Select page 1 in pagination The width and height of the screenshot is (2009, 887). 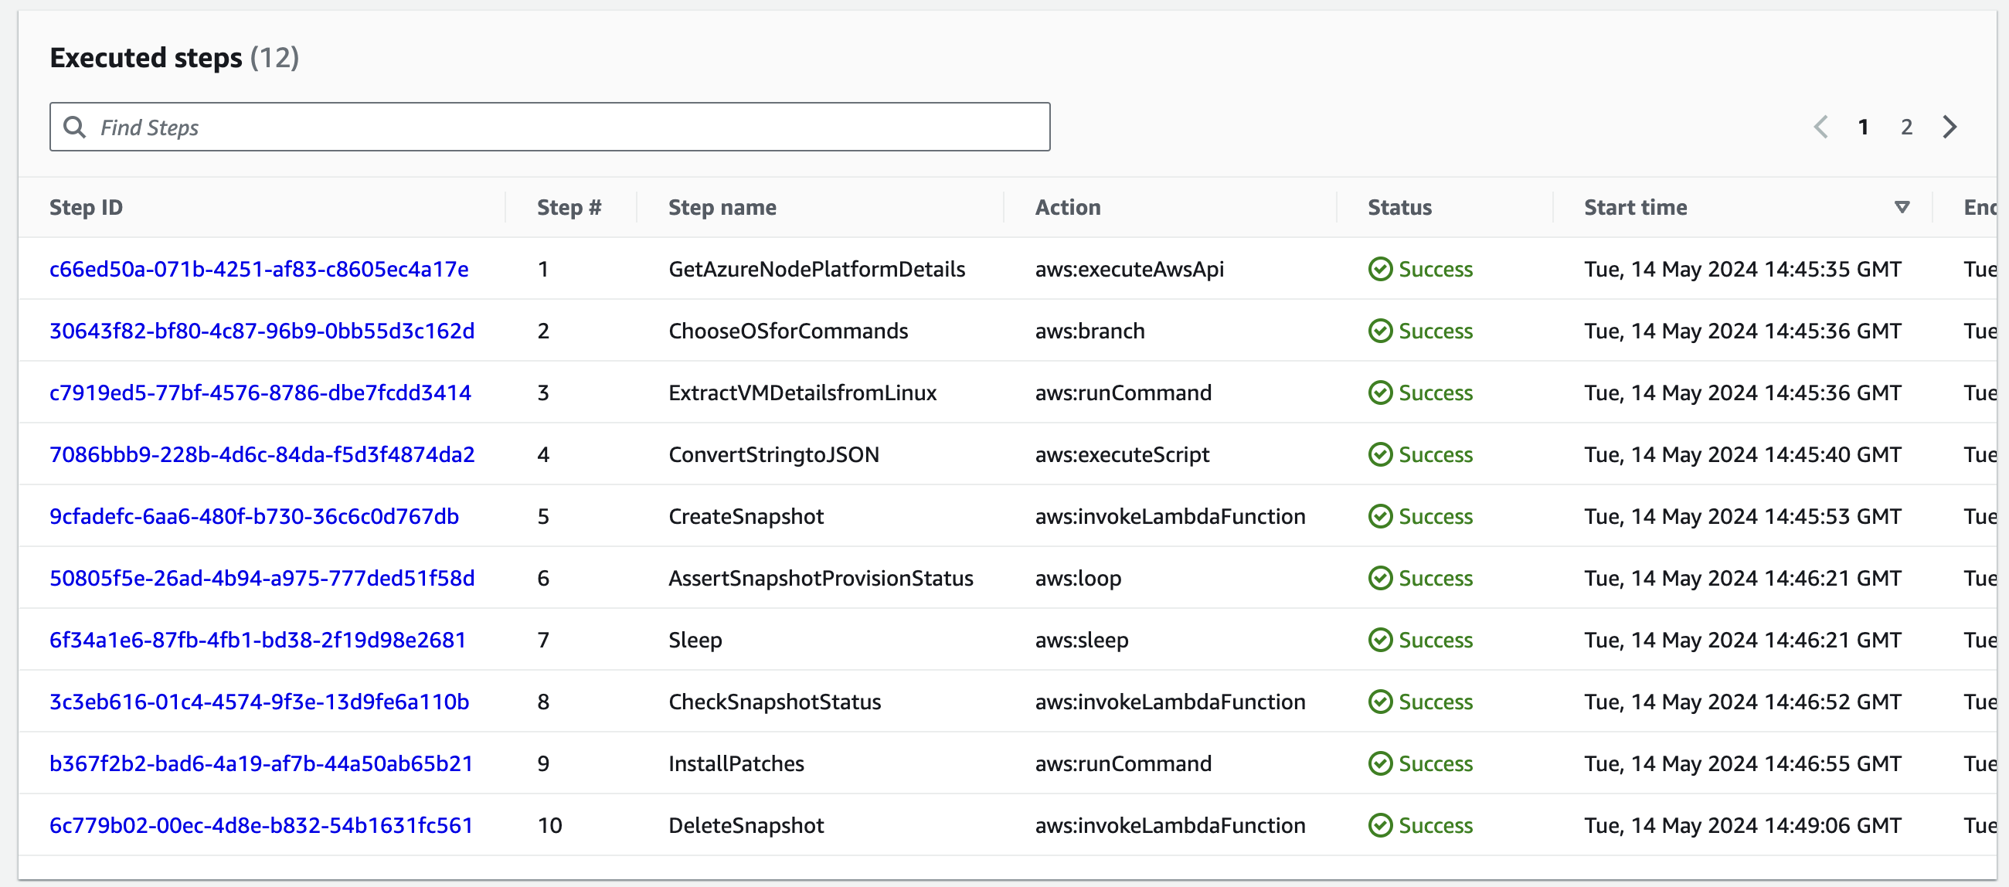tap(1862, 127)
